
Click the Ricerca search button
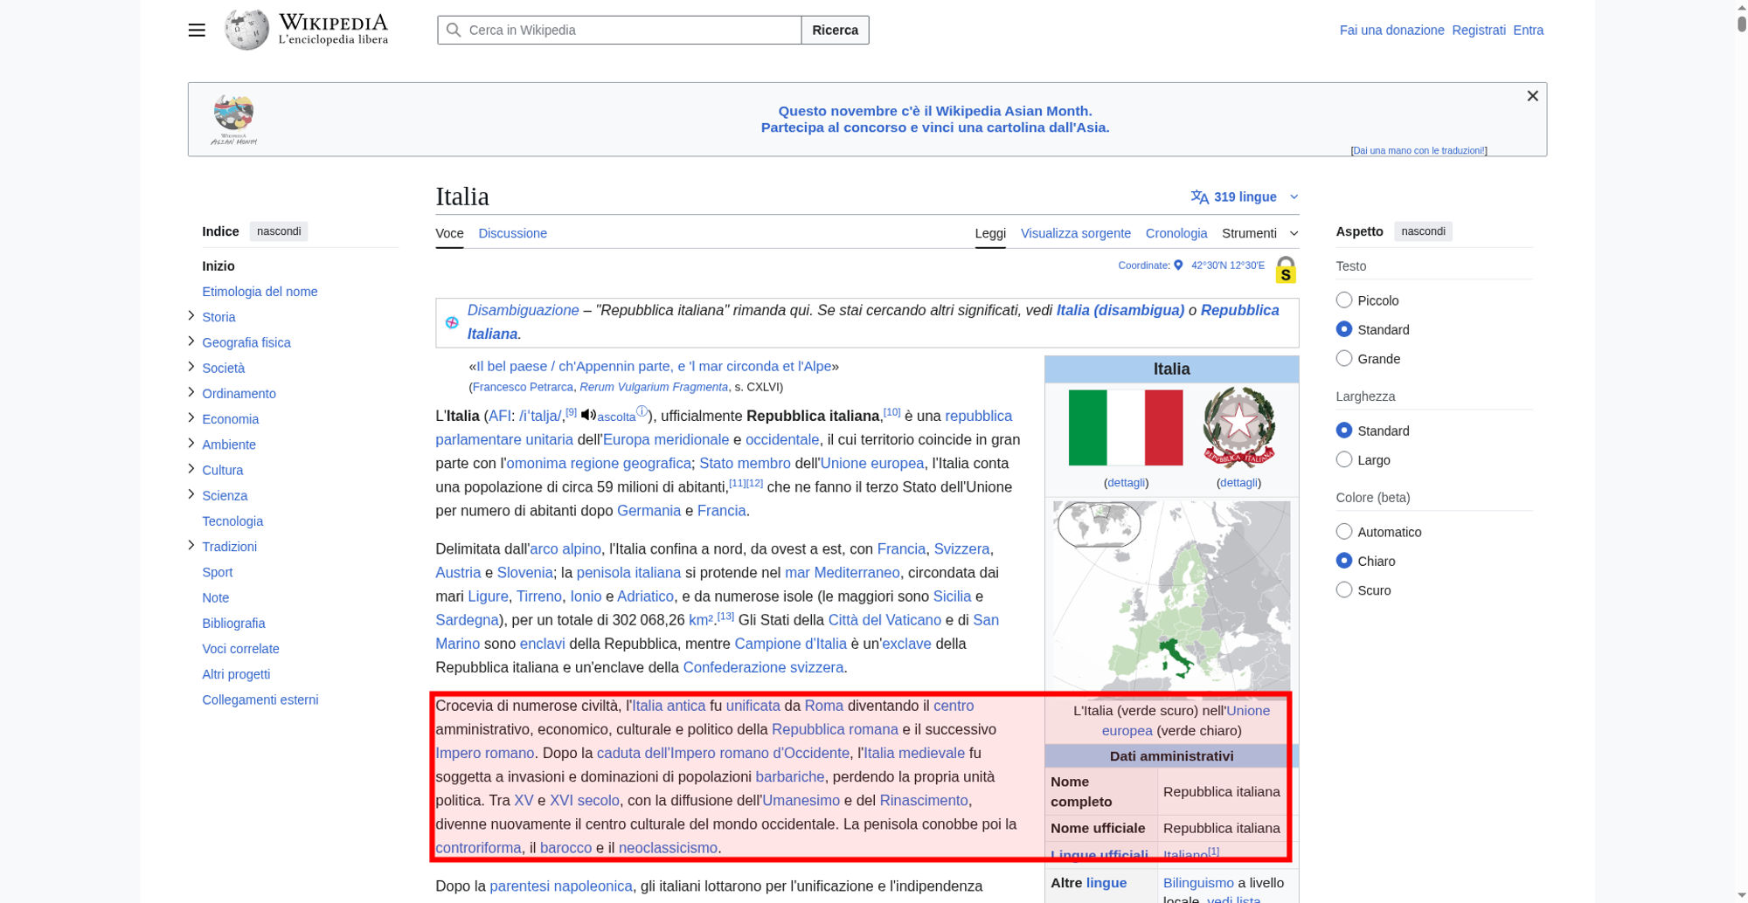point(835,30)
